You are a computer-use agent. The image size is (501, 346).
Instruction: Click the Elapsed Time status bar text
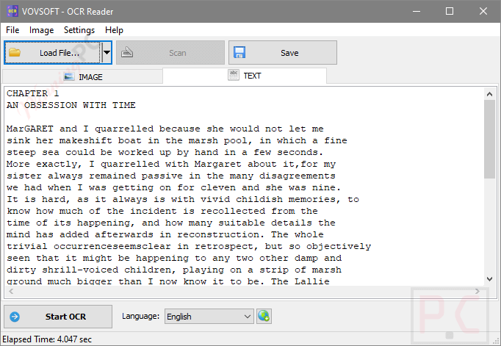pos(47,339)
